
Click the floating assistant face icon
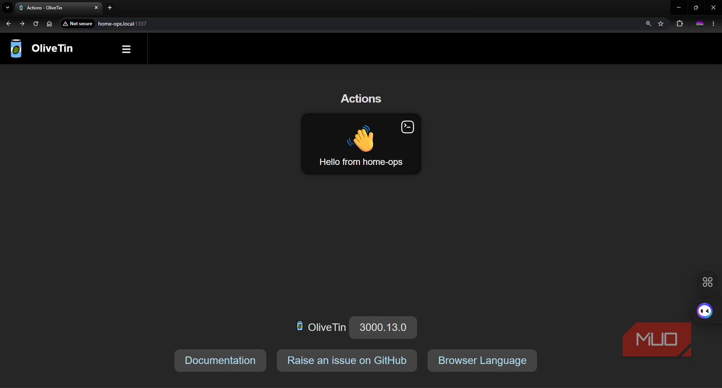click(705, 311)
